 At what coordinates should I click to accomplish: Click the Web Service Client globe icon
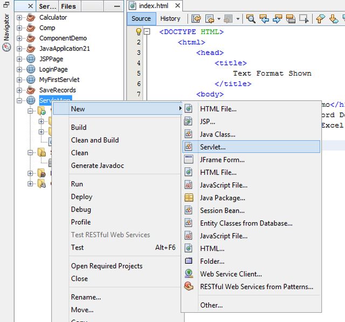189,273
